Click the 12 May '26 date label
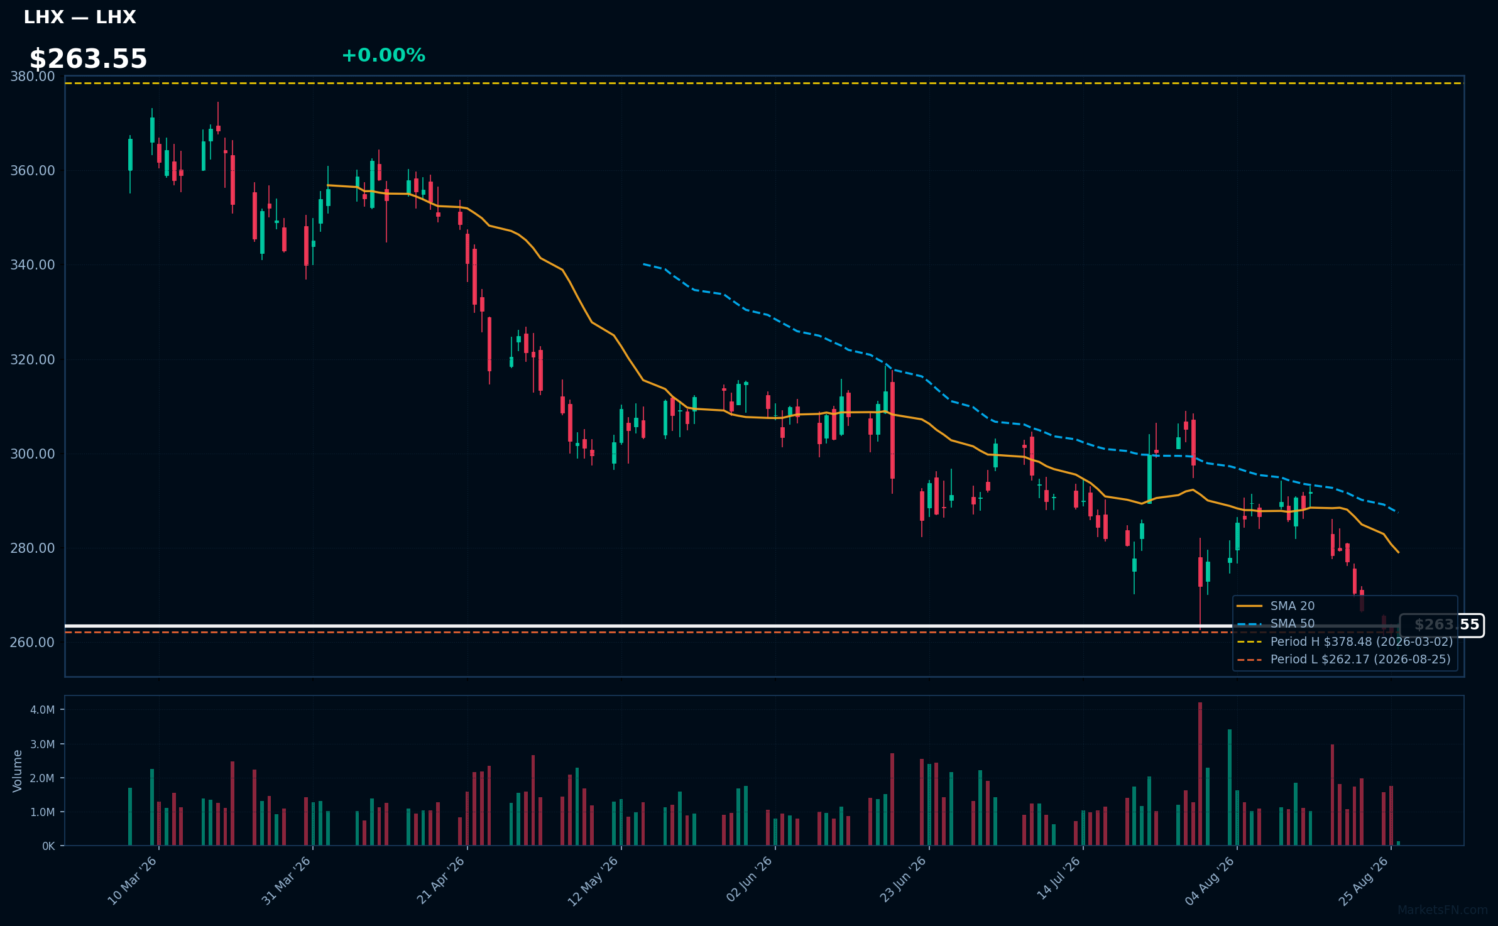Screen dimensions: 1498x926 594,881
